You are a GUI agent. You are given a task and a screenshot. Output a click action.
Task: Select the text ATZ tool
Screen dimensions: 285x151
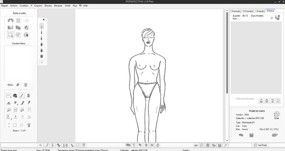pos(9,96)
